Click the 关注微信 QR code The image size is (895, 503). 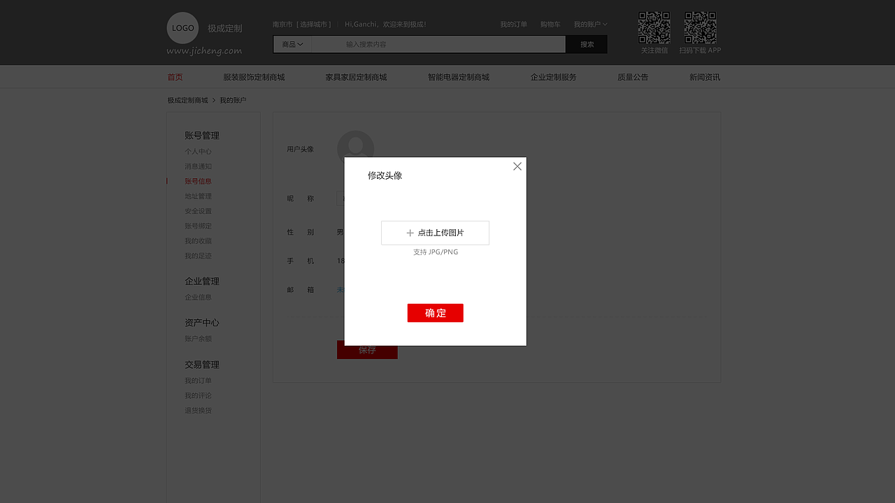coord(654,27)
